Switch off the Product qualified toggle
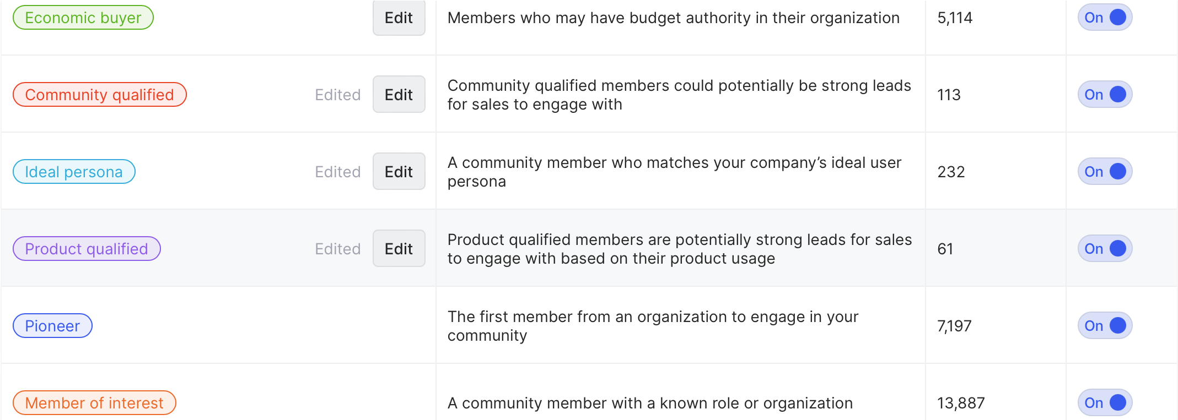1178x420 pixels. pos(1105,249)
